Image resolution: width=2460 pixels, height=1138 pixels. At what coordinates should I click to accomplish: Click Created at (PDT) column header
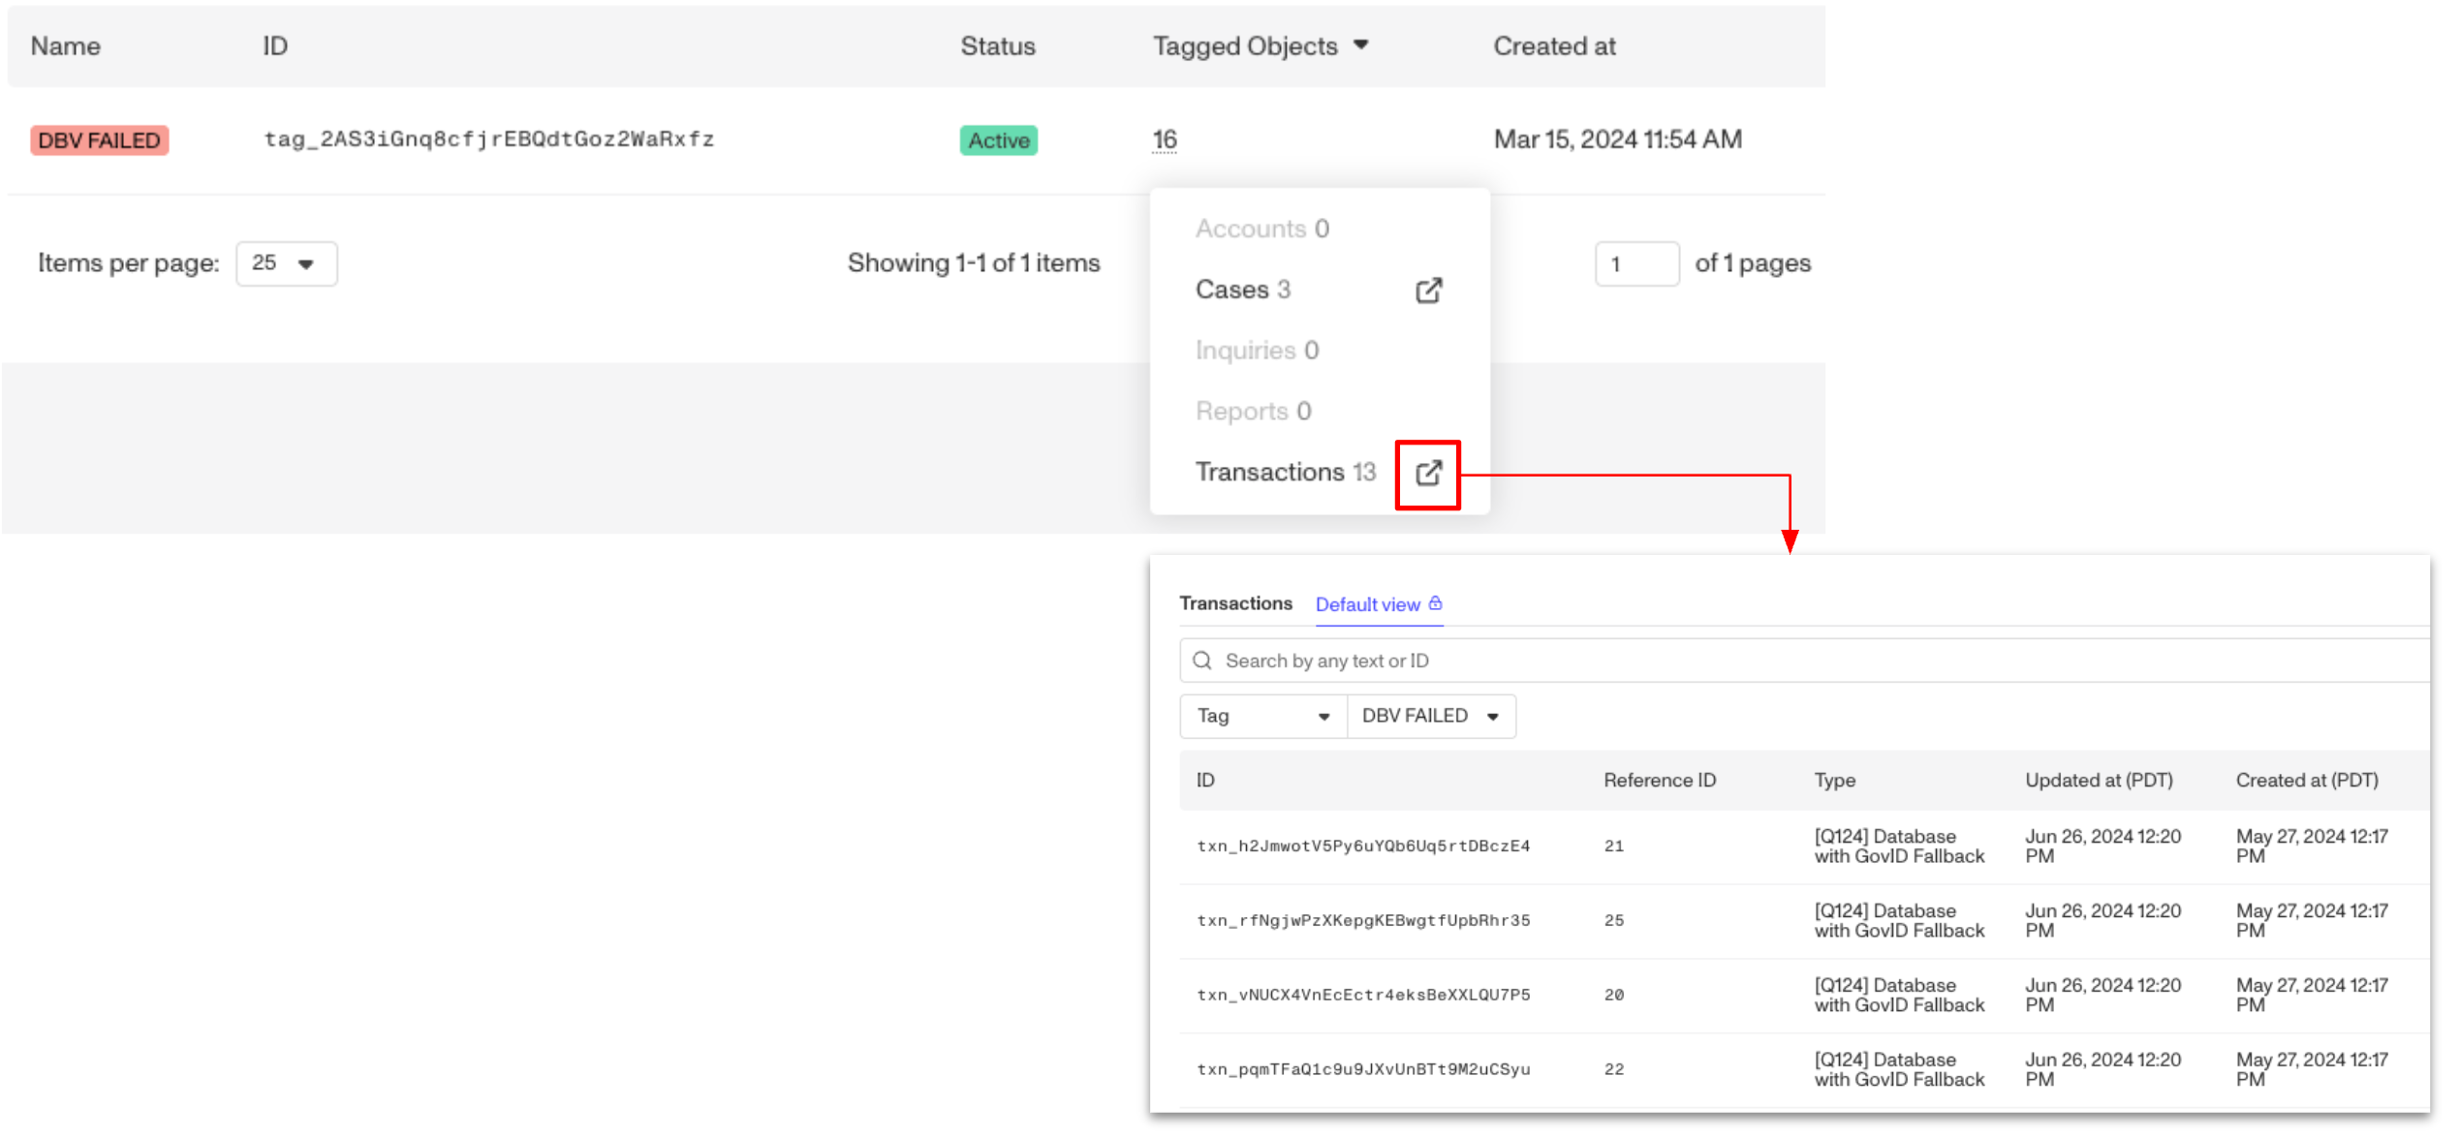[2307, 781]
